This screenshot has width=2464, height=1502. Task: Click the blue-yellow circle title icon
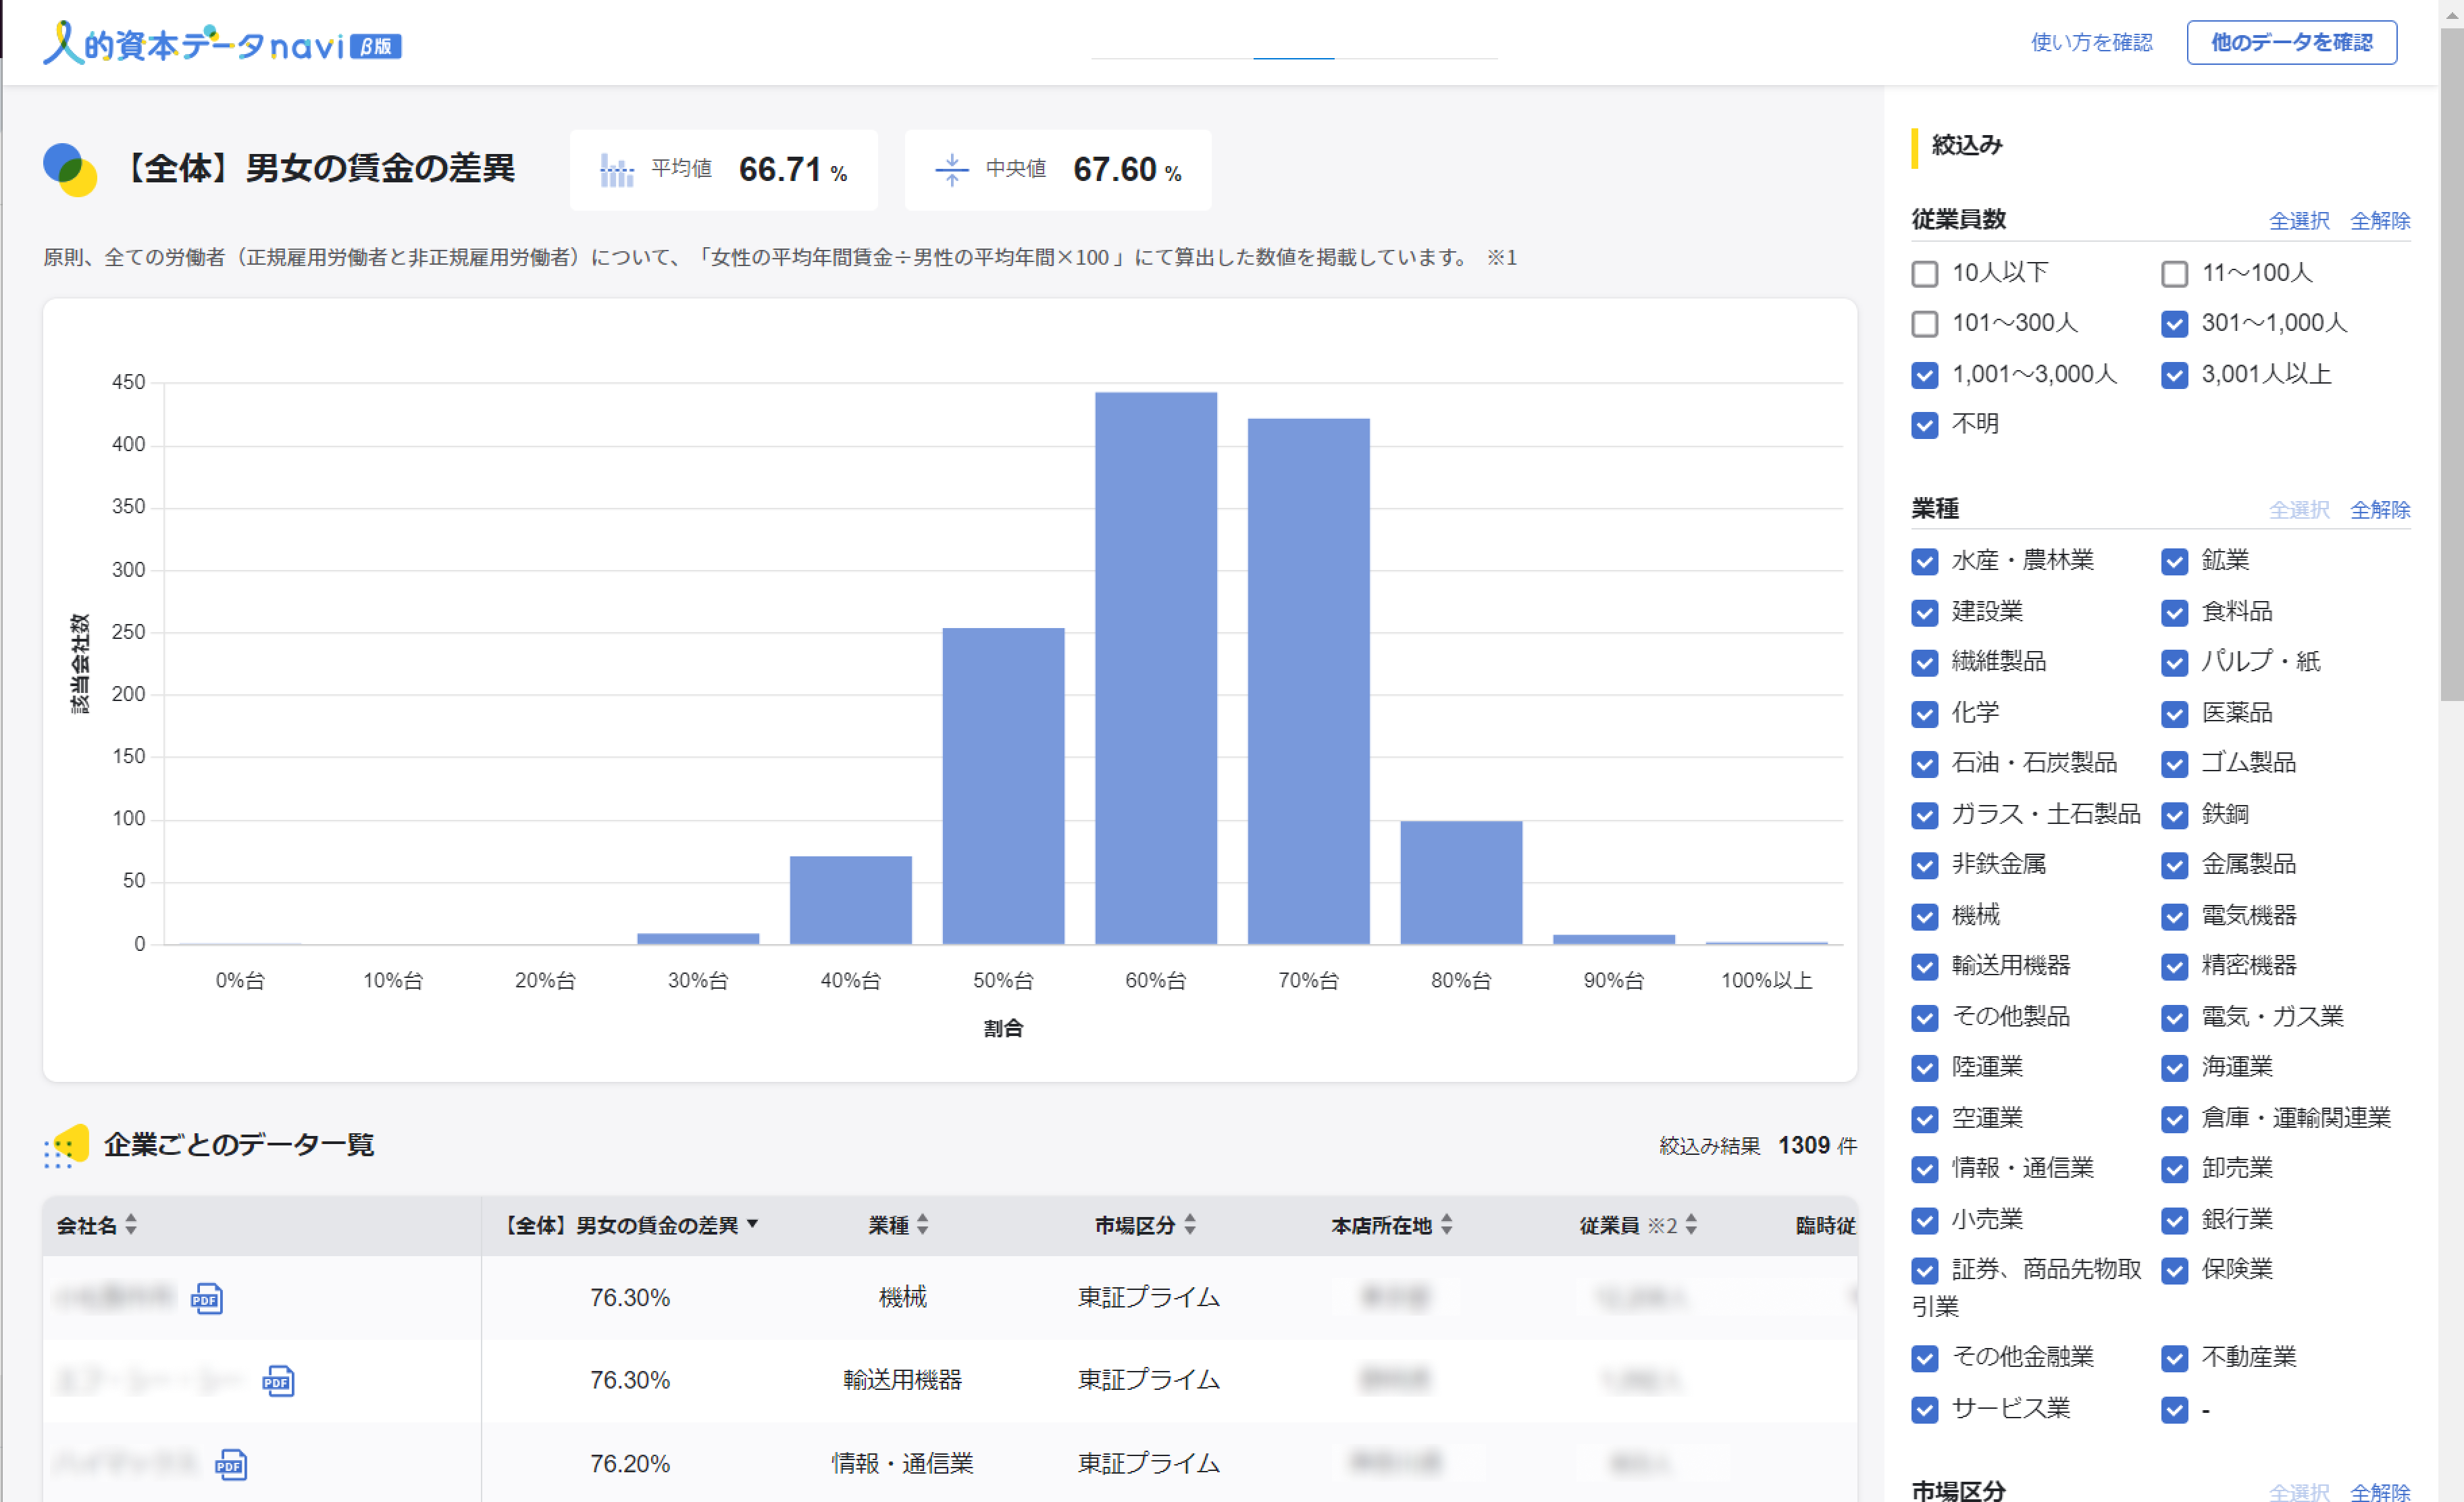pos(70,169)
